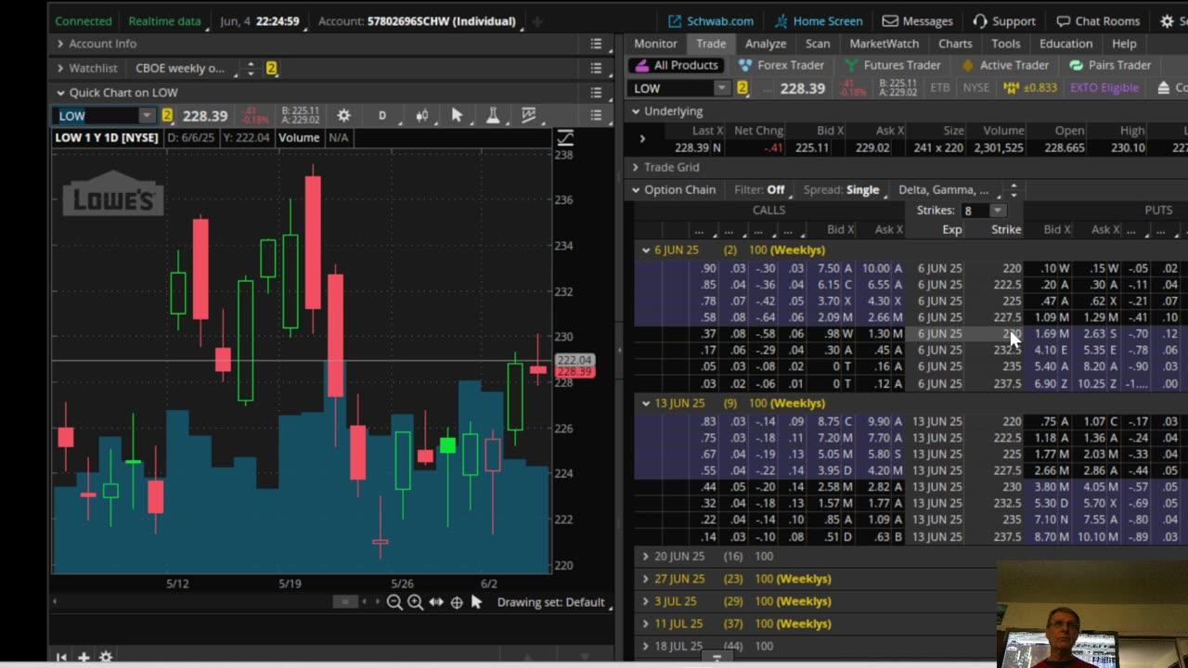Switch to the Education tab
The image size is (1188, 668).
[1065, 44]
